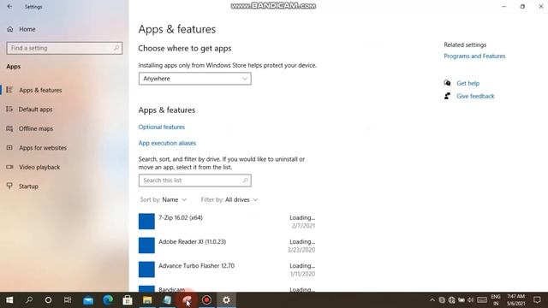
Task: Switch the ENG IN input language
Action: click(496, 300)
